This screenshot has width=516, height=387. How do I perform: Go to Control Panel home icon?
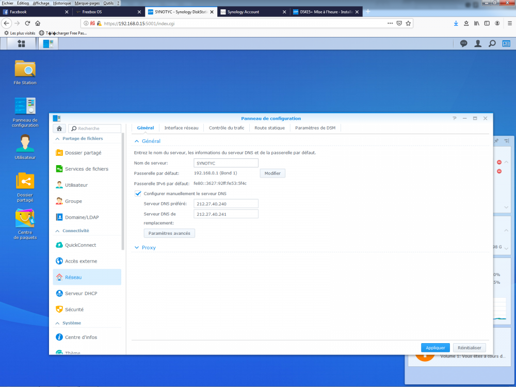[59, 128]
